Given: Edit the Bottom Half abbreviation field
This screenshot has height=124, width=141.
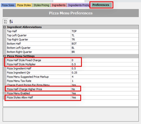Looking at the screenshot, I should 105,44.
